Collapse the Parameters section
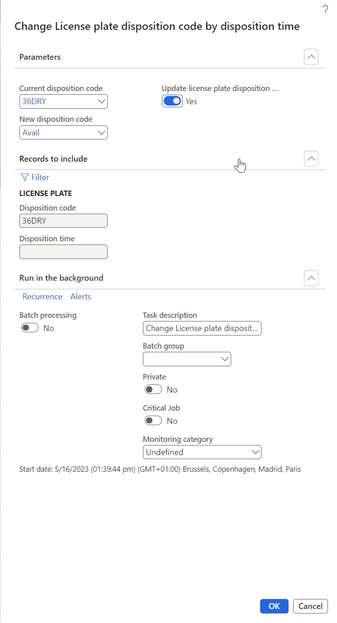Screen dimensions: 337x623 click(311, 57)
